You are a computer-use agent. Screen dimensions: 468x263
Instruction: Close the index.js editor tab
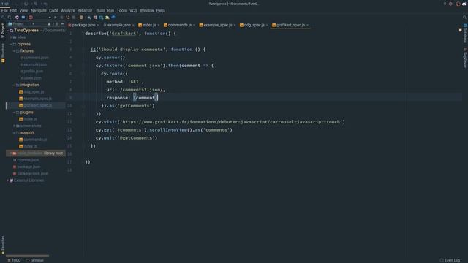click(158, 25)
